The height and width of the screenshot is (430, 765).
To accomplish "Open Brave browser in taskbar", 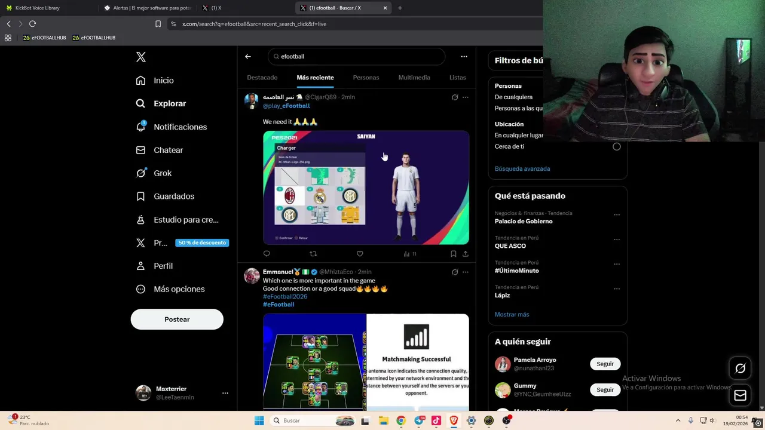I will click(x=454, y=420).
